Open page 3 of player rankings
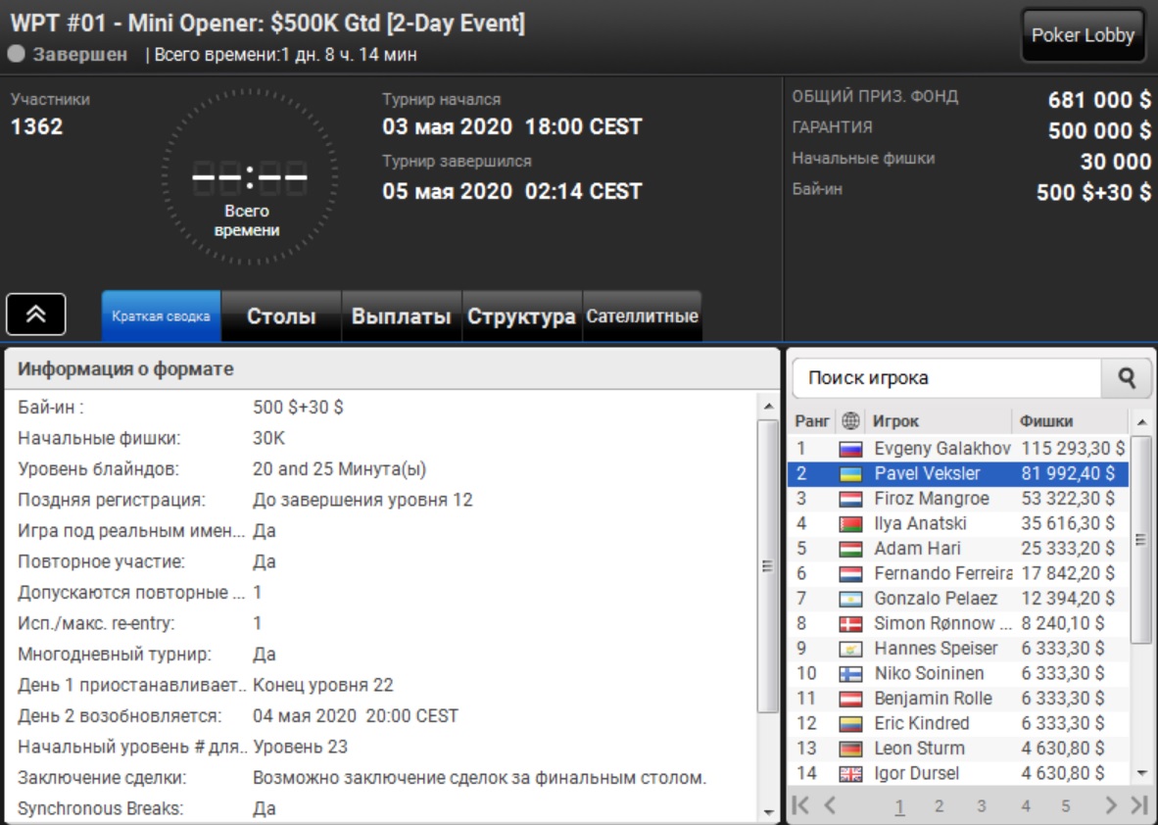1158x825 pixels. tap(981, 806)
